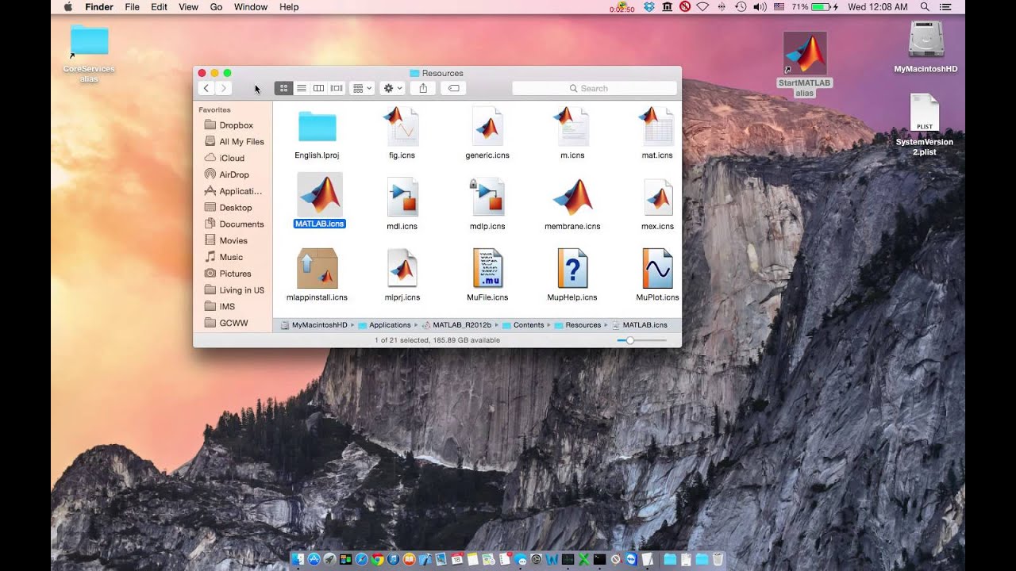
Task: Open the Help menu
Action: tap(289, 7)
